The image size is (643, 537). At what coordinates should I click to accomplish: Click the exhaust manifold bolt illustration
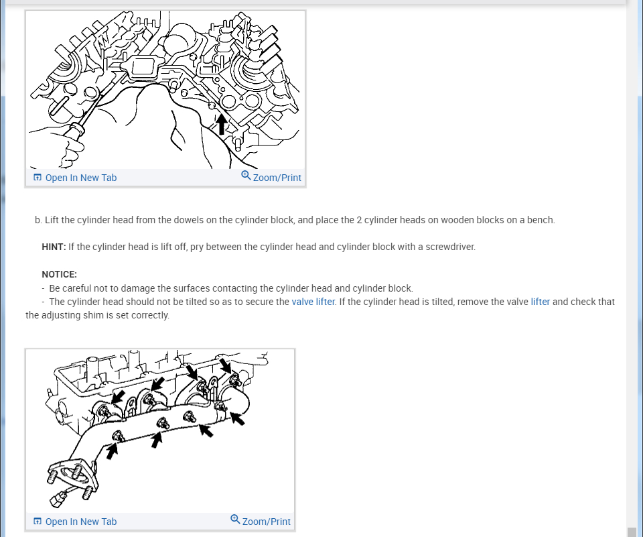[x=160, y=431]
